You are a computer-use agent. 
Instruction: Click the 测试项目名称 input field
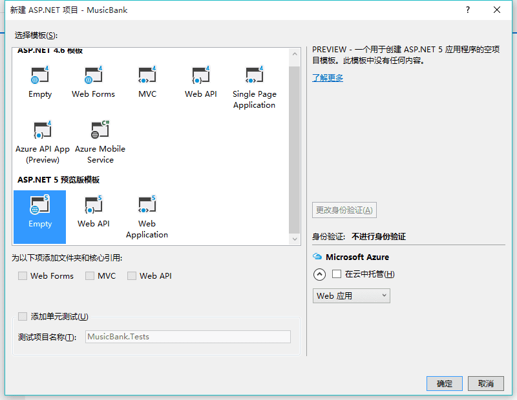pos(187,337)
